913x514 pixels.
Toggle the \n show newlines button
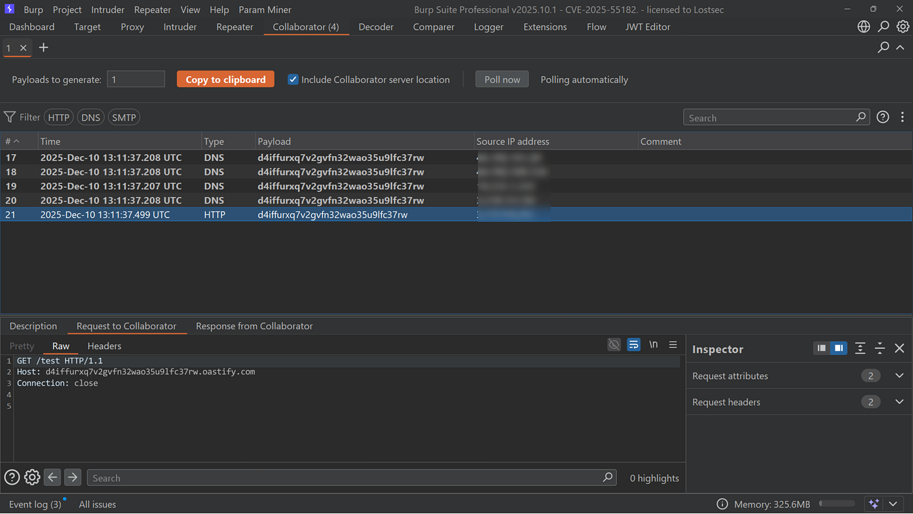click(x=653, y=345)
